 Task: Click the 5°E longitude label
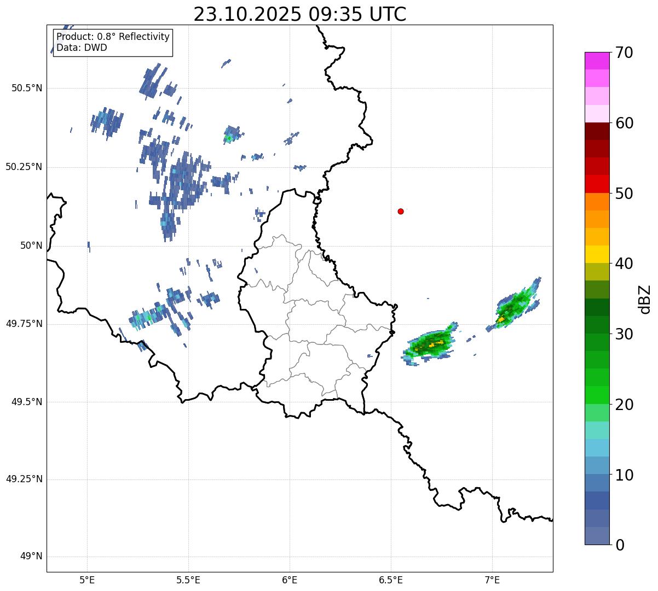coord(87,580)
